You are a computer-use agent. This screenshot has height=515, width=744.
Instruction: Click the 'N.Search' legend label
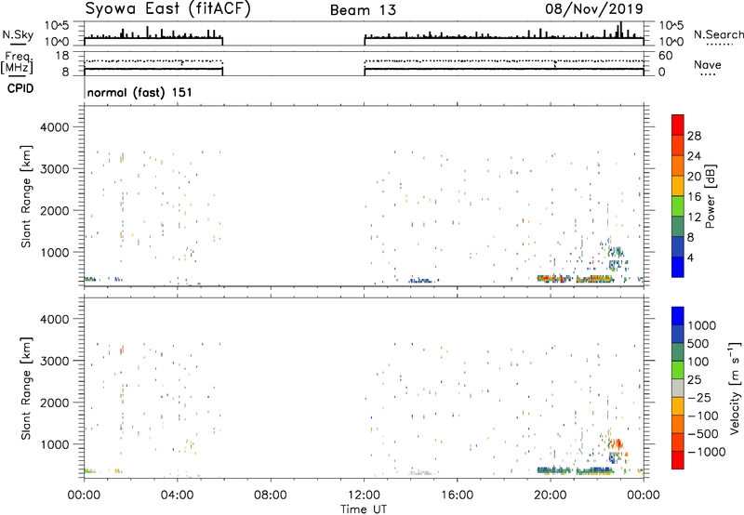(718, 34)
